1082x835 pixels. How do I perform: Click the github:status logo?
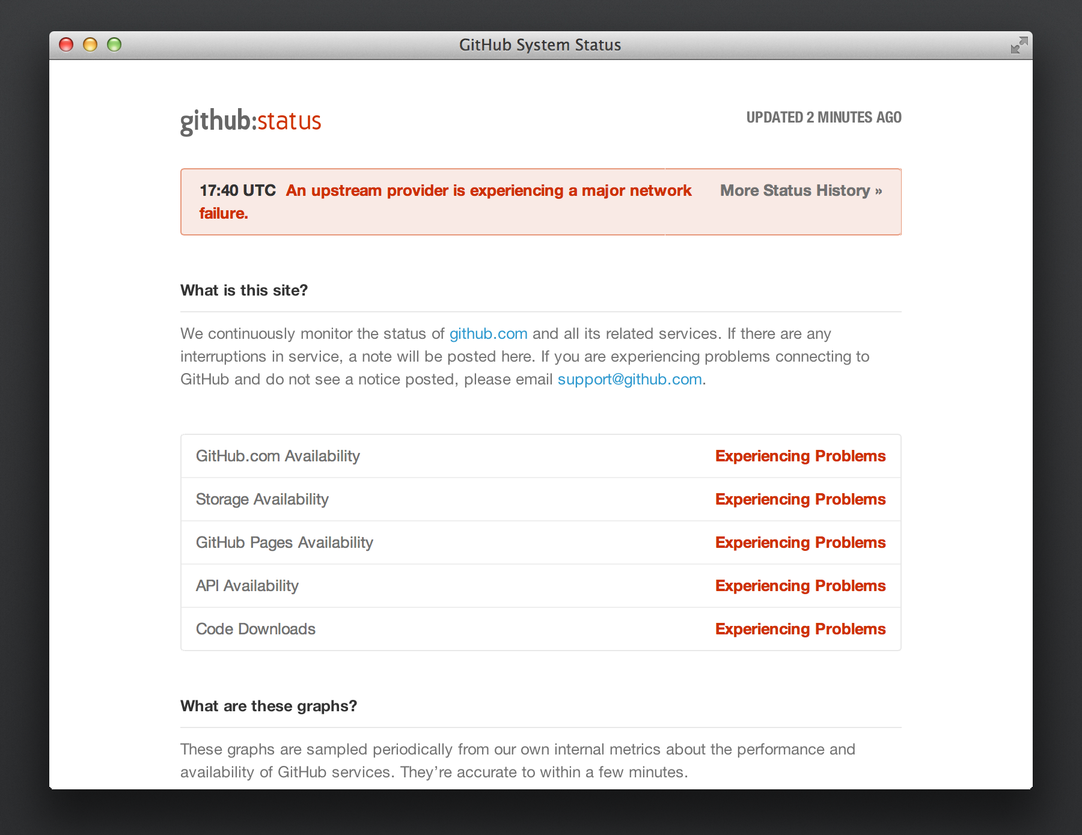(251, 121)
